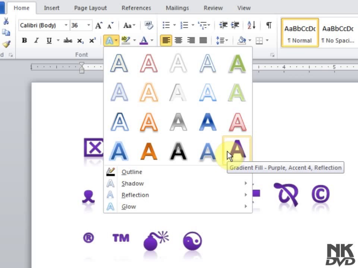Open the Font dialog launcher
This screenshot has height=268, width=358.
point(11,55)
